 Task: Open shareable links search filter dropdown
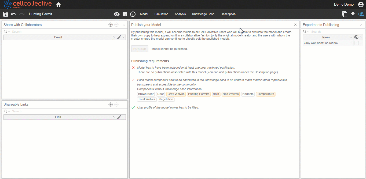9,111
